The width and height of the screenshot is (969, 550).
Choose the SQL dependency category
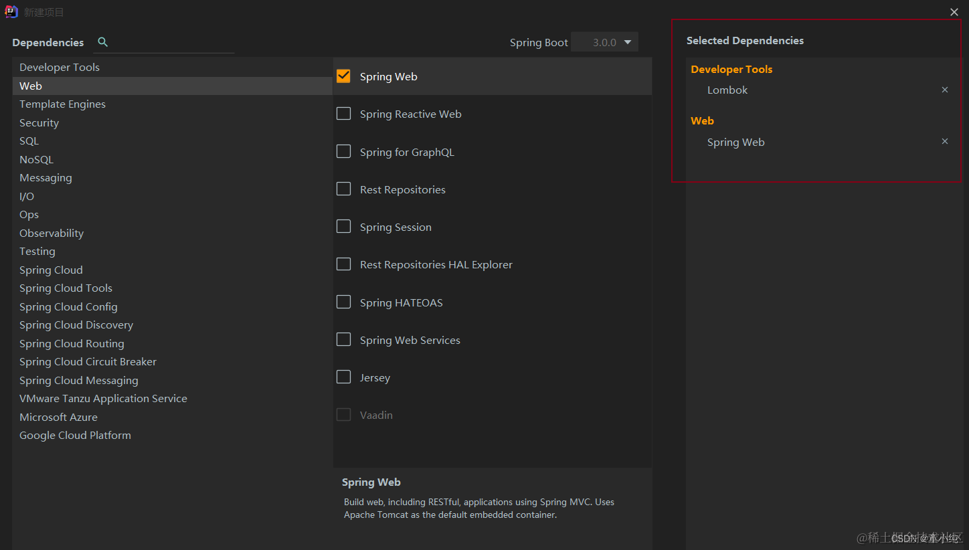pyautogui.click(x=29, y=141)
